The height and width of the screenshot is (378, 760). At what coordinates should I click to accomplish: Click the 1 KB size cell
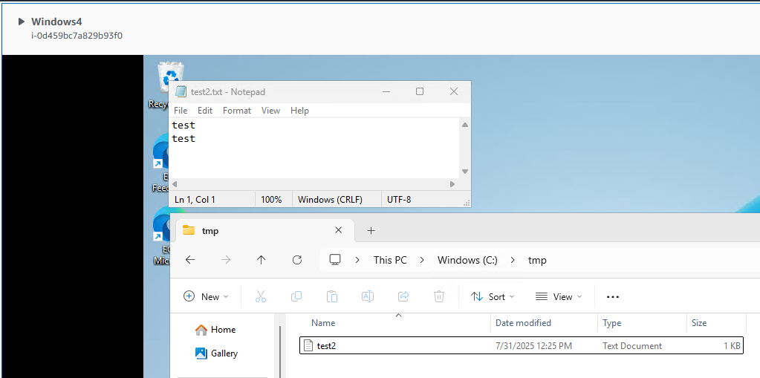[x=732, y=346]
